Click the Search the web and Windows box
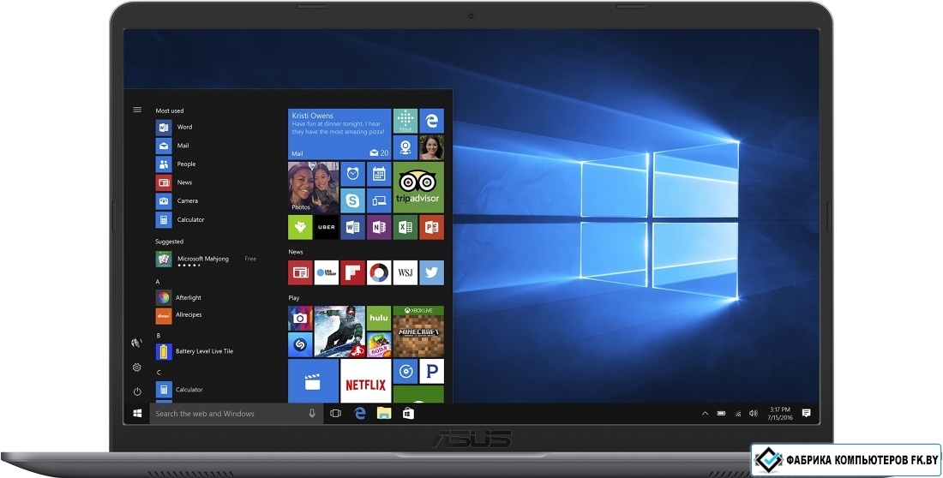This screenshot has width=943, height=478. click(x=227, y=414)
